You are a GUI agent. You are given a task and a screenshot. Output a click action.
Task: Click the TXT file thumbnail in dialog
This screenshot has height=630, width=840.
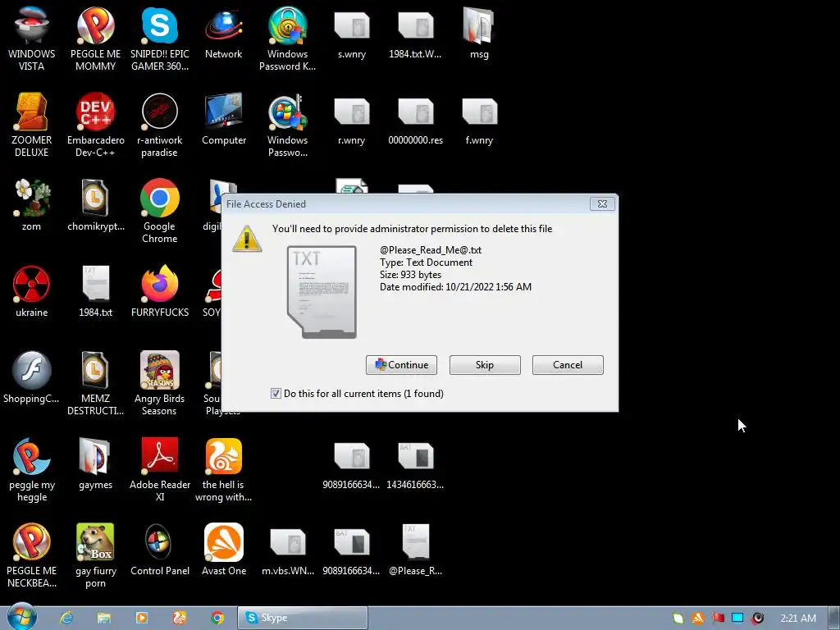point(322,292)
